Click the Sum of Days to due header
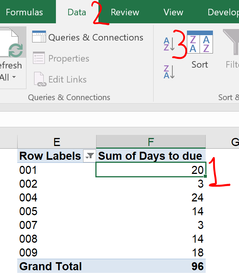Screen dimensions: 239x279 click(x=151, y=156)
